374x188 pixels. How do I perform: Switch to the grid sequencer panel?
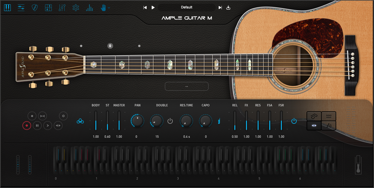[x=48, y=8]
